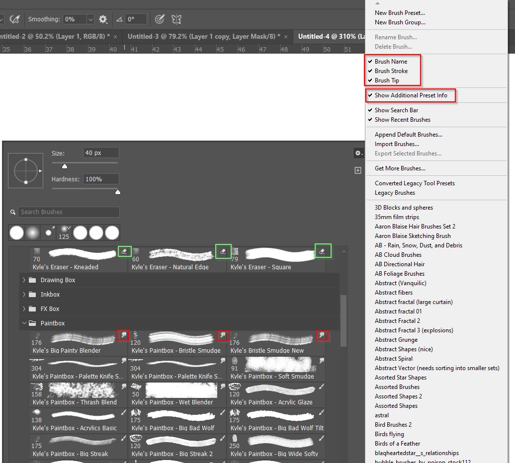Uncheck Show Additional Preset Info
The width and height of the screenshot is (515, 463).
[x=411, y=95]
